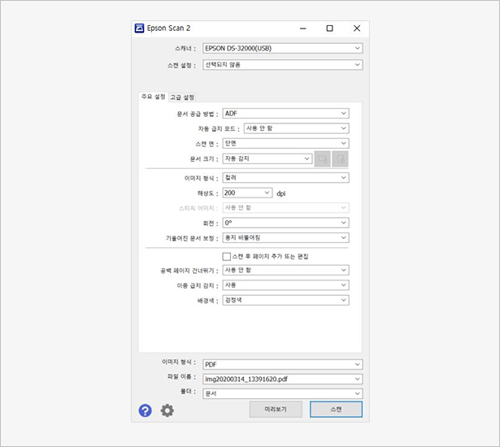
Task: Click the 문서 공급 방법 label
Action: (x=198, y=114)
